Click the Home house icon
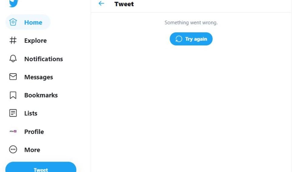This screenshot has height=172, width=304. [13, 22]
